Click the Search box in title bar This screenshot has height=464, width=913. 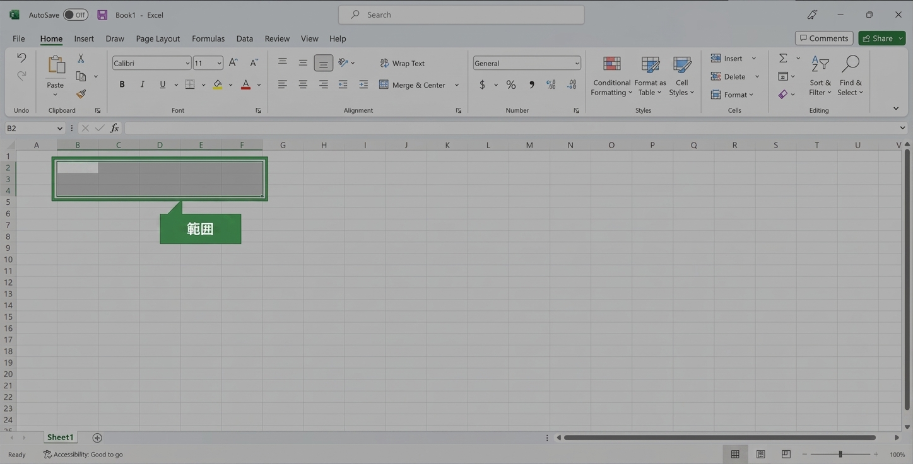point(461,14)
